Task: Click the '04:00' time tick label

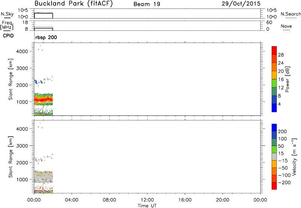Action: point(71,200)
